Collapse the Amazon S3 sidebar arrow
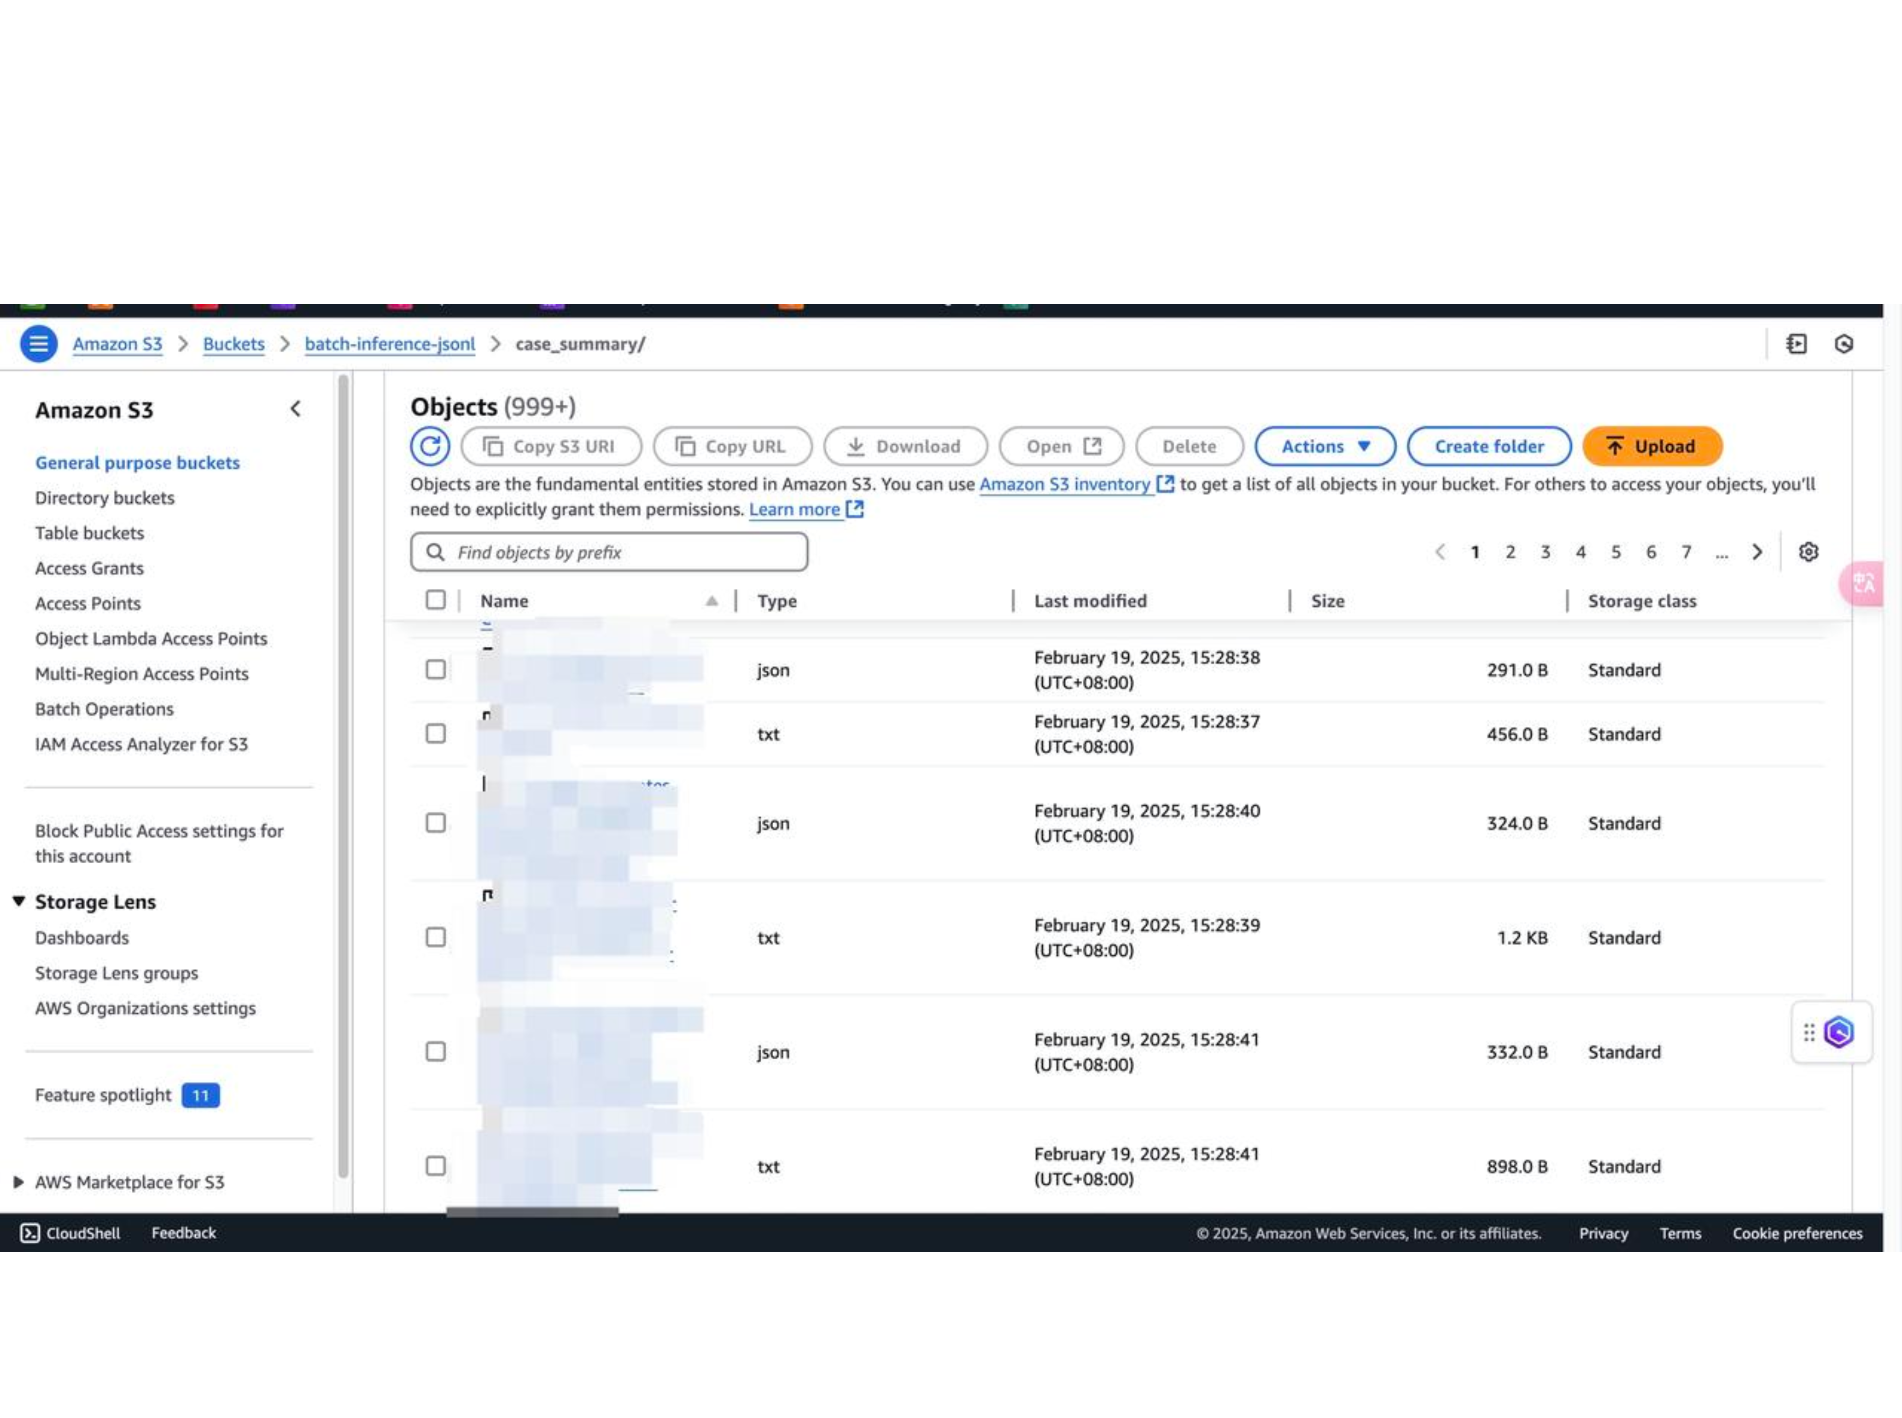This screenshot has height=1418, width=1902. click(x=295, y=409)
